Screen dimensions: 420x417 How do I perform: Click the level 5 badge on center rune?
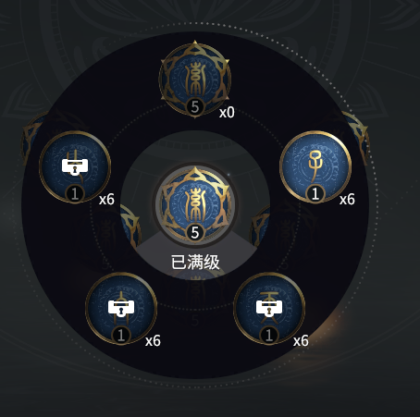195,233
